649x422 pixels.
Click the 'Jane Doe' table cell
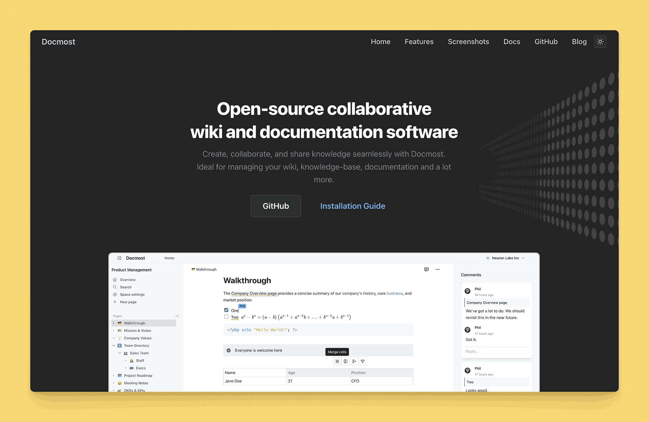point(255,381)
